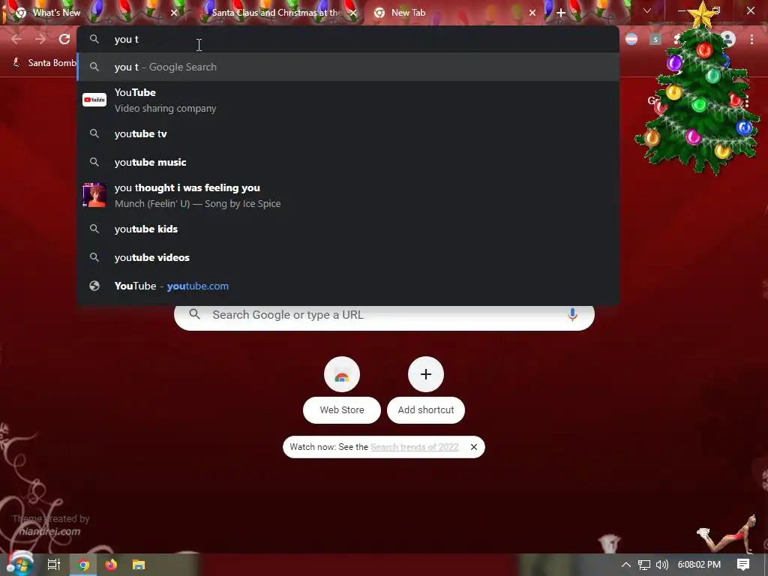
Task: Click the network icon in system tray
Action: click(644, 565)
